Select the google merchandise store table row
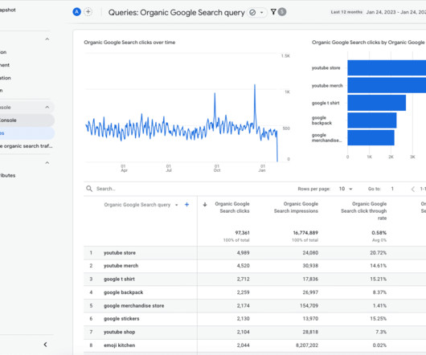This screenshot has width=426, height=355. (255, 306)
